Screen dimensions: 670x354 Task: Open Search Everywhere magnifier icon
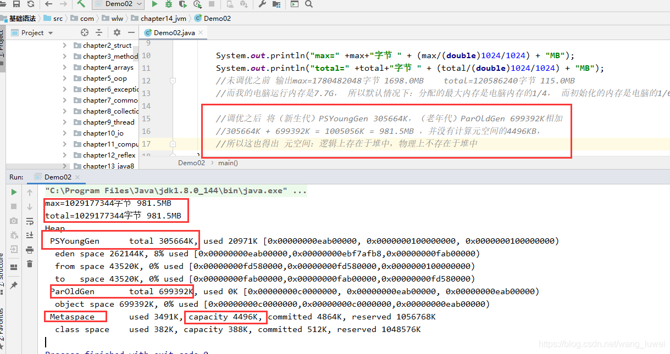coord(309,4)
